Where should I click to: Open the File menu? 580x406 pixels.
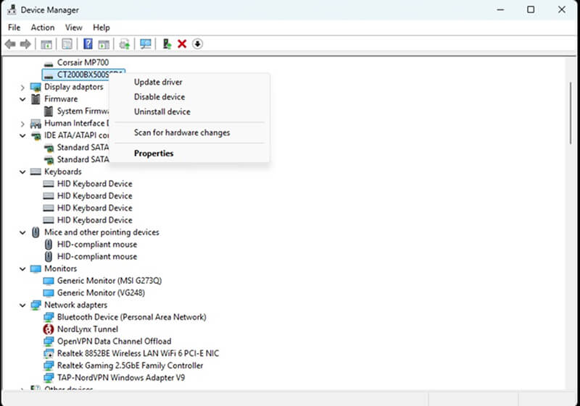(x=14, y=28)
